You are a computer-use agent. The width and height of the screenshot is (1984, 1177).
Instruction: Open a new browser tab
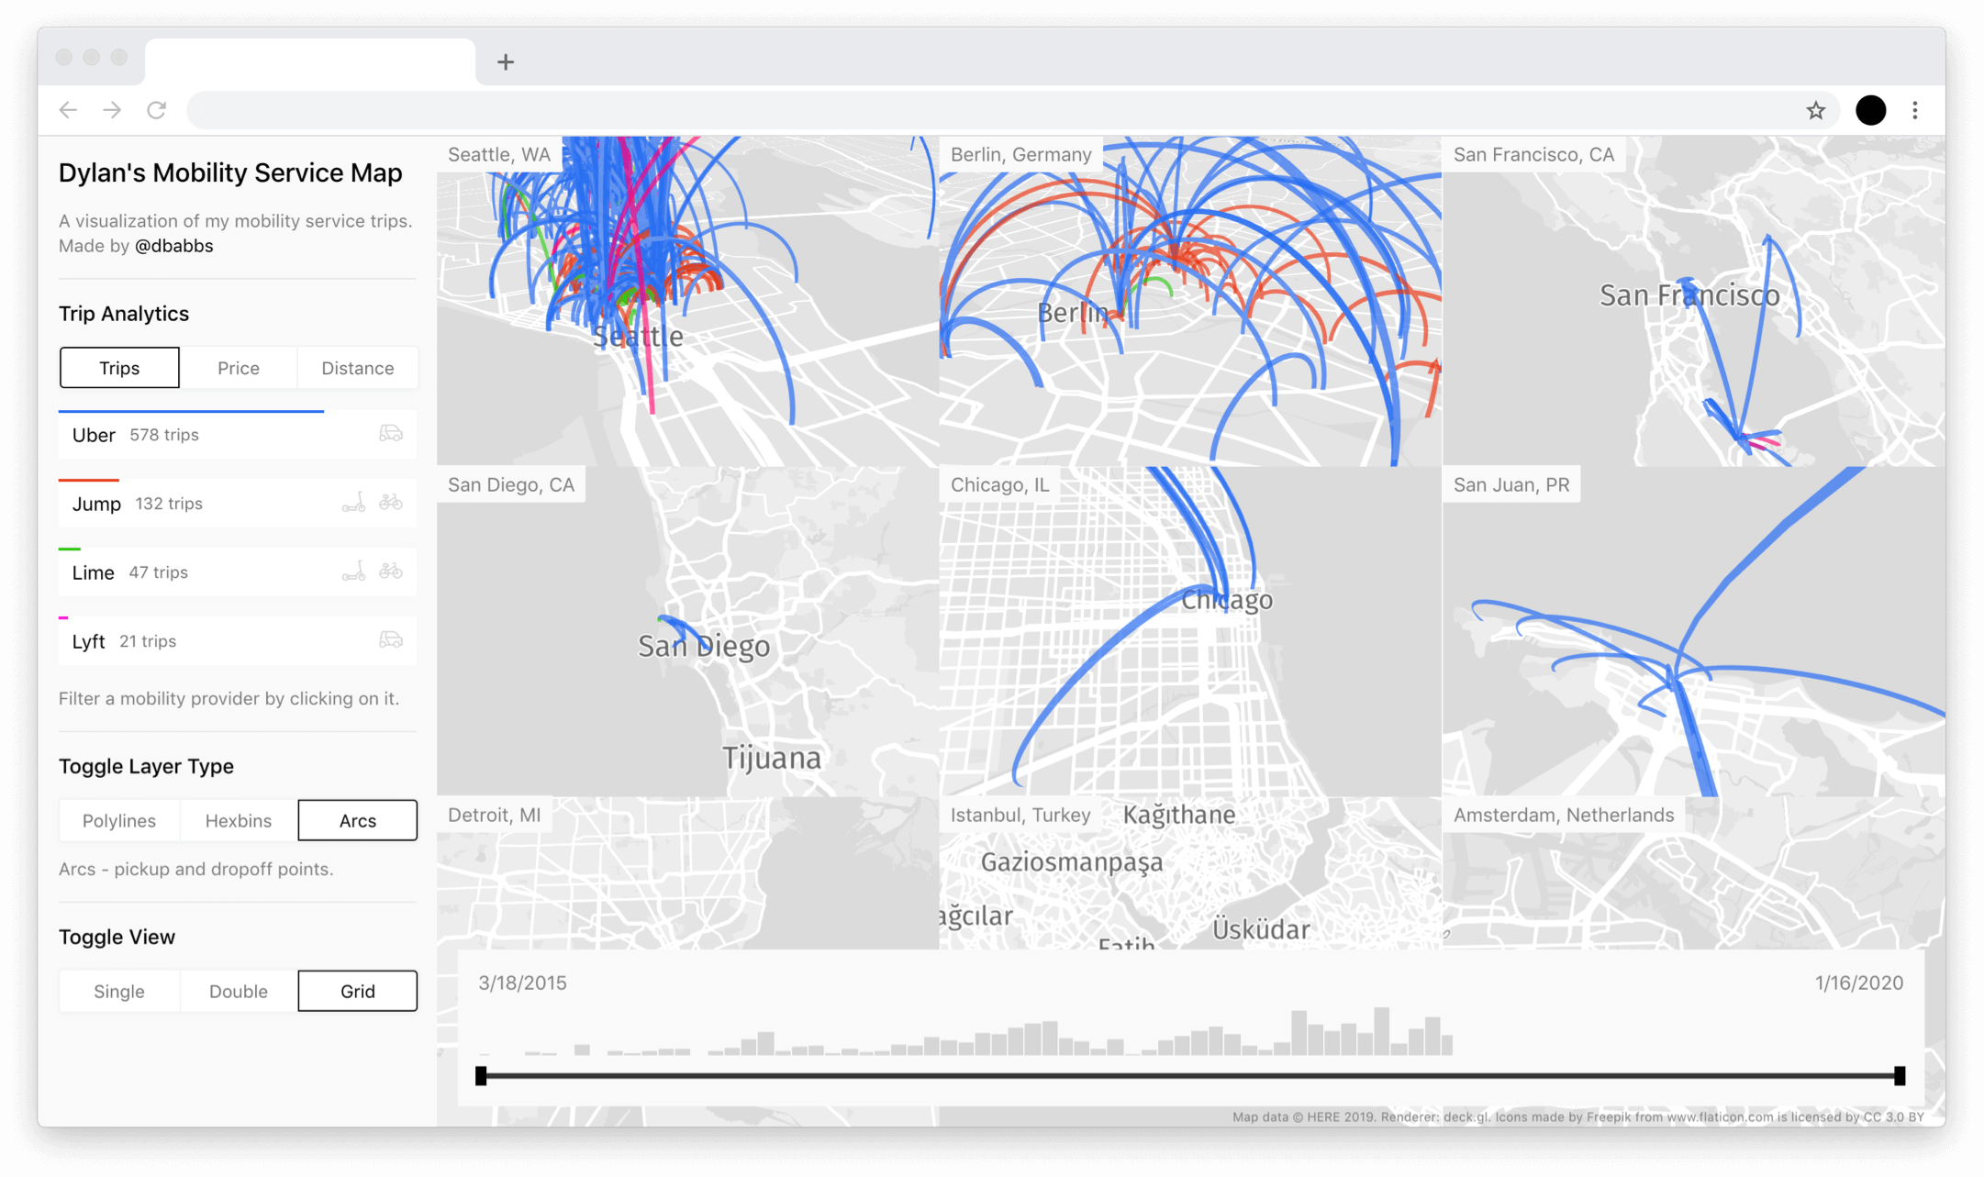click(x=506, y=61)
